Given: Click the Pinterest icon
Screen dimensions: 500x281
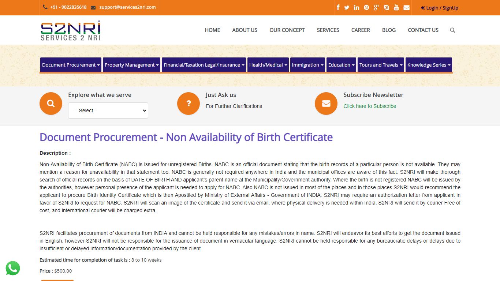Looking at the screenshot, I should [x=366, y=7].
